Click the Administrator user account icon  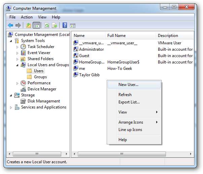click(76, 49)
